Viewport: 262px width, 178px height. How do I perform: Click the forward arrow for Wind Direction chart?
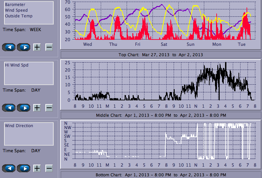(x=24, y=168)
